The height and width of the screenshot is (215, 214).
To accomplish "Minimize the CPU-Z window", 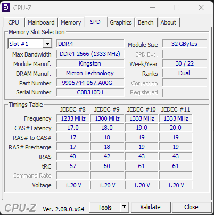I will pos(153,7).
